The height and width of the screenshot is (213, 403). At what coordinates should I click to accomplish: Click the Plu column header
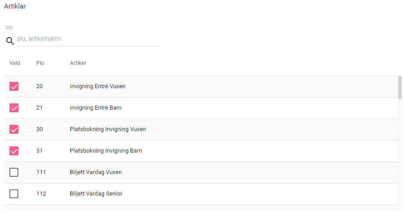(x=40, y=63)
